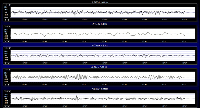Click the A:EEG1 1-64 Hz panel title
The image size is (200, 108).
(x=100, y=2)
